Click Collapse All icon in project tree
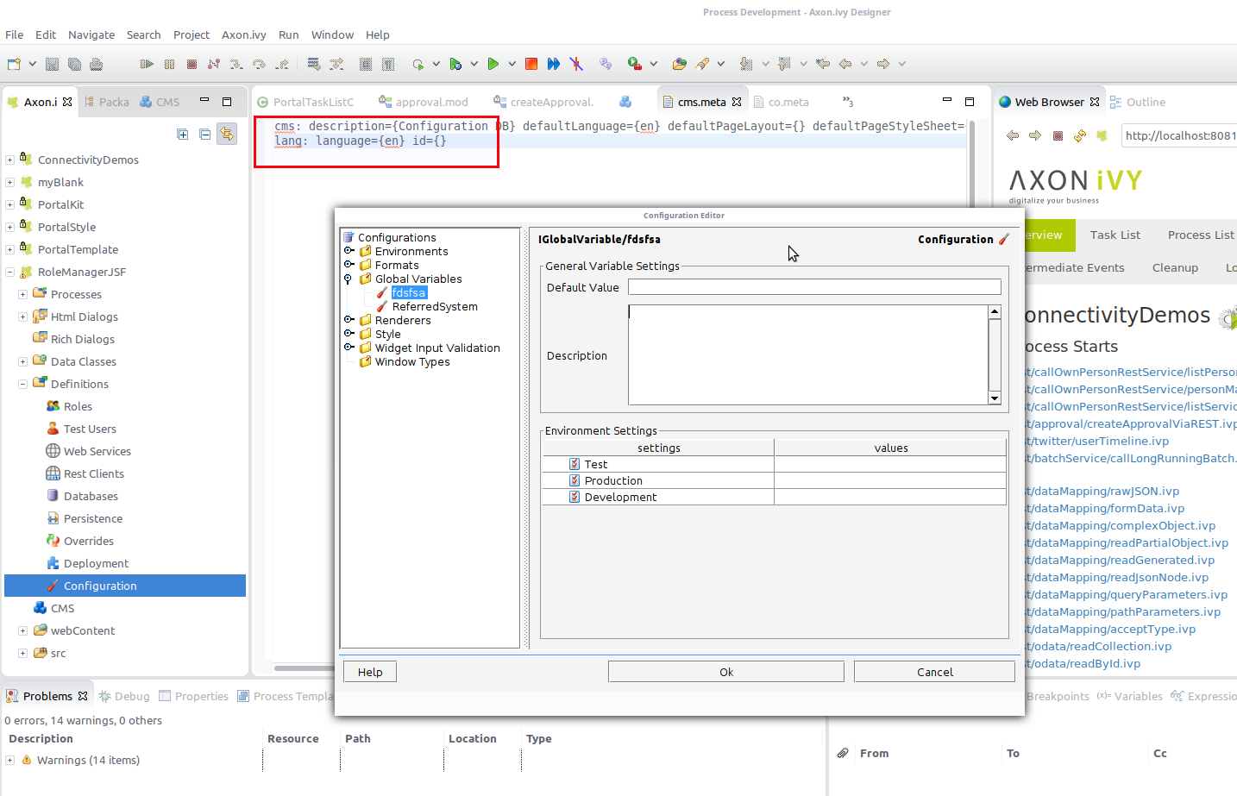This screenshot has height=796, width=1237. point(204,134)
